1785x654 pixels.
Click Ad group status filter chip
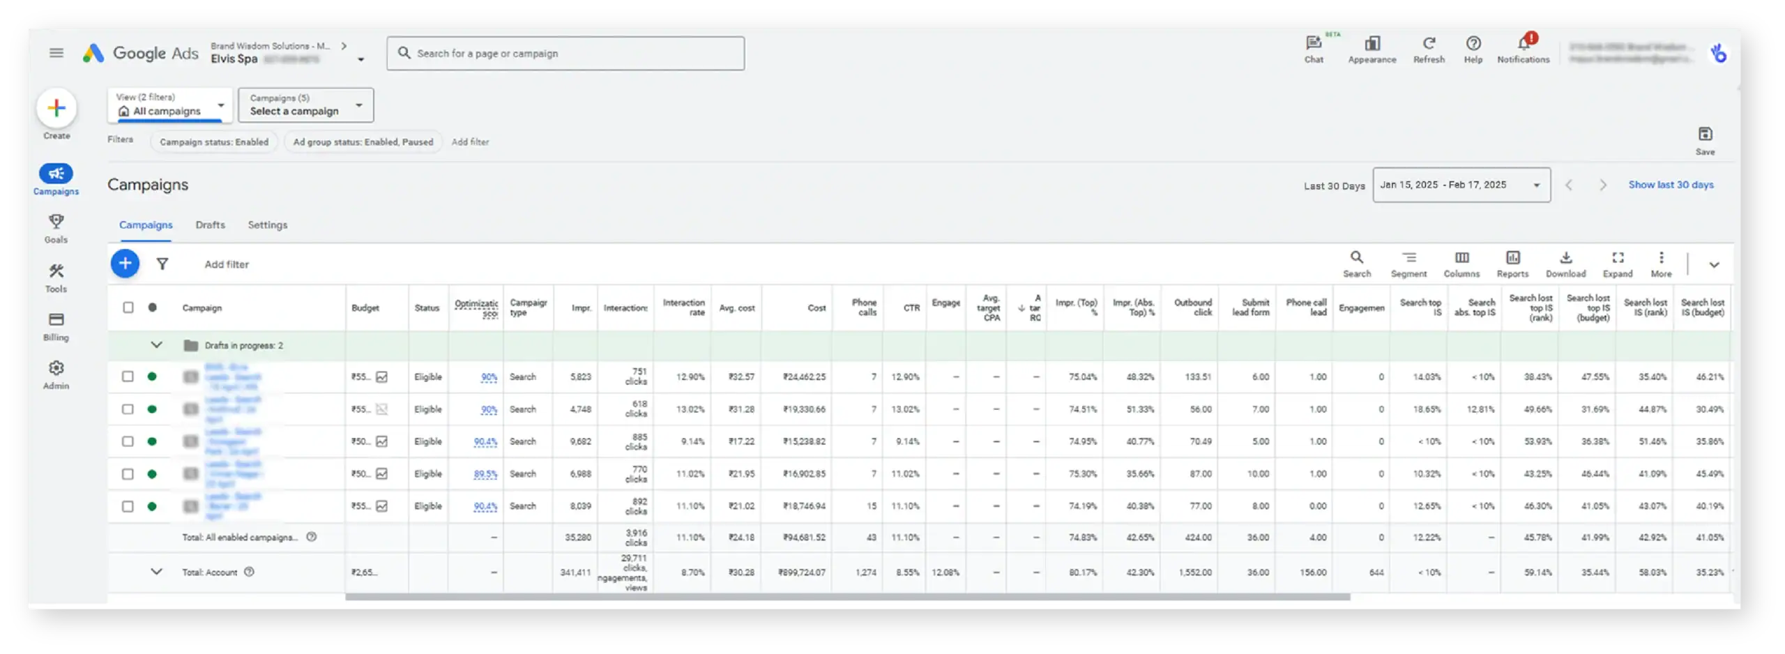[363, 142]
